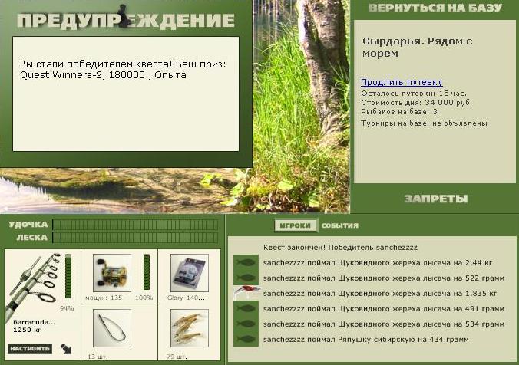
Task: Click fish icon beside 522 грамм catch
Action: [246, 278]
